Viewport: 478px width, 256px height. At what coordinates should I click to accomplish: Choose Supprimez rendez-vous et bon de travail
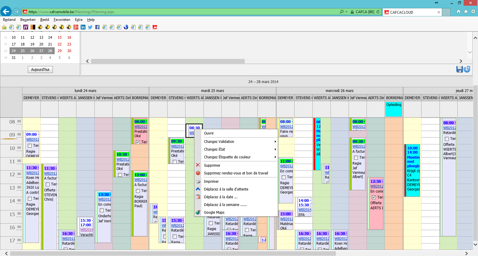coord(236,173)
